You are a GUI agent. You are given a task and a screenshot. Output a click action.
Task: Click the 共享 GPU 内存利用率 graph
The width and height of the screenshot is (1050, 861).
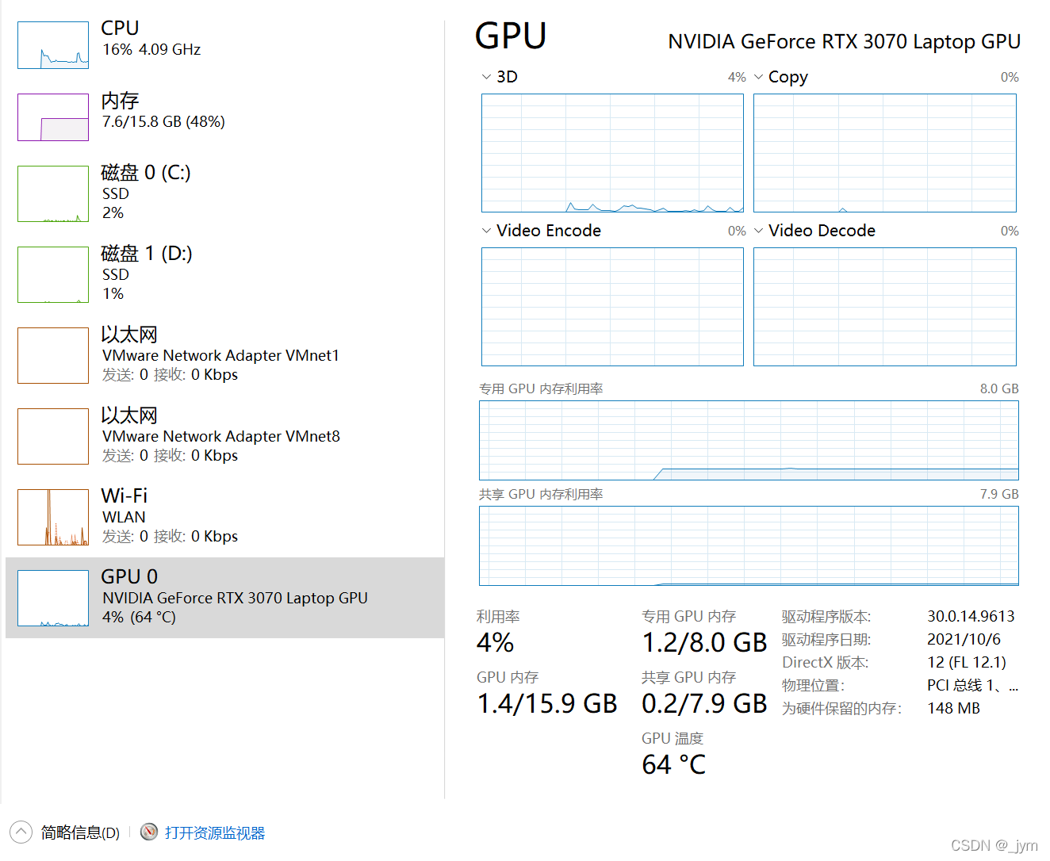pos(749,545)
